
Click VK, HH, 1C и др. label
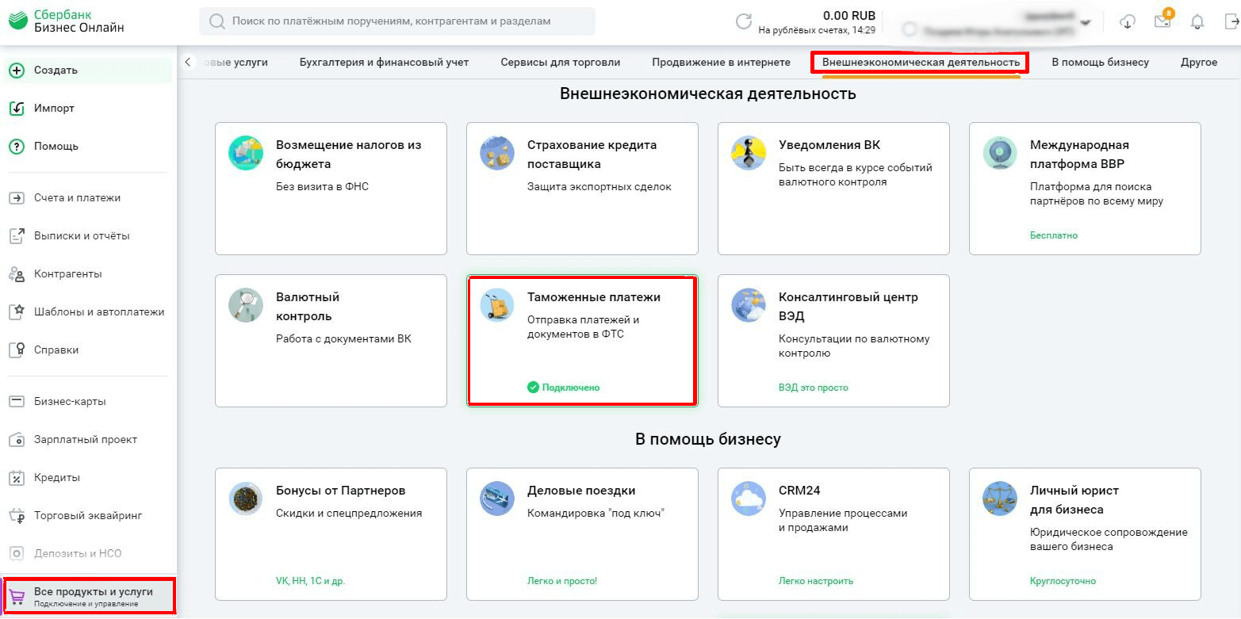(310, 581)
